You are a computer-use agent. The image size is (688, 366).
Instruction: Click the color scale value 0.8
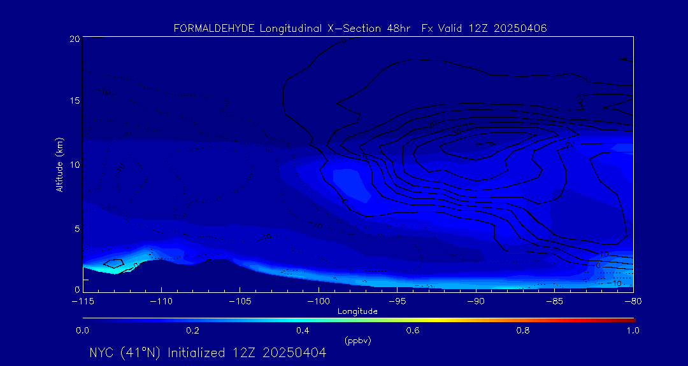pos(523,330)
